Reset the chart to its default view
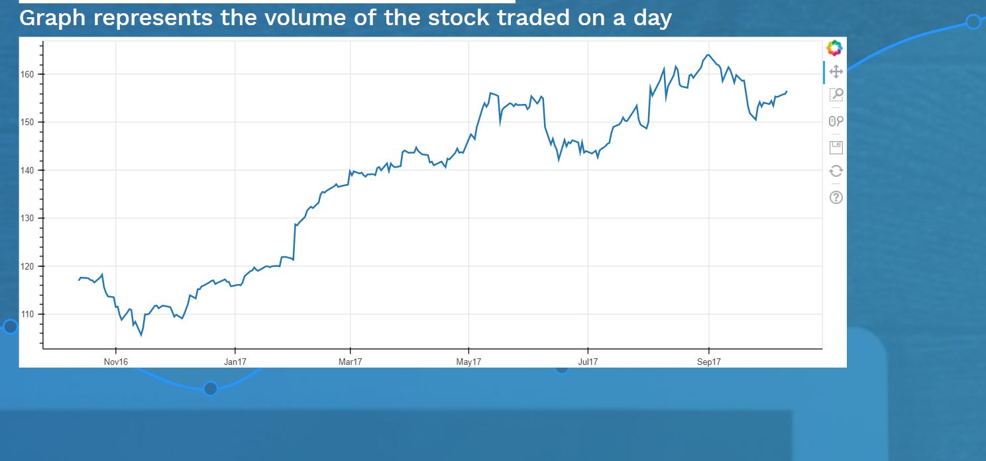The height and width of the screenshot is (461, 986). (x=836, y=171)
